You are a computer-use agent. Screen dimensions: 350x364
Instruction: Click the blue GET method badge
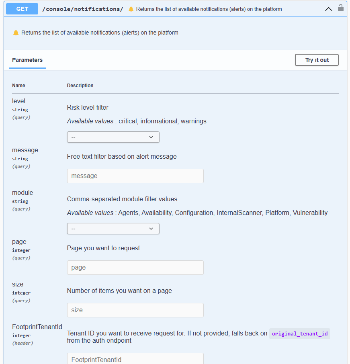[x=22, y=9]
